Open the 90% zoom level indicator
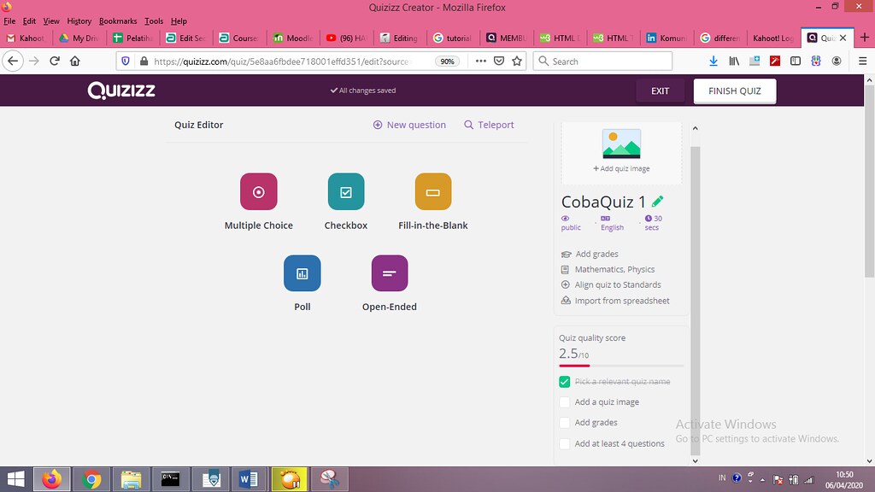Viewport: 875px width, 492px height. pos(447,61)
